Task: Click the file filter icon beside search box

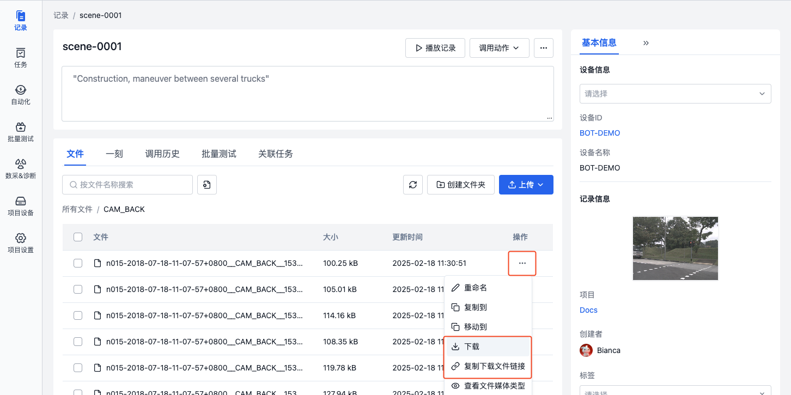Action: pos(207,185)
